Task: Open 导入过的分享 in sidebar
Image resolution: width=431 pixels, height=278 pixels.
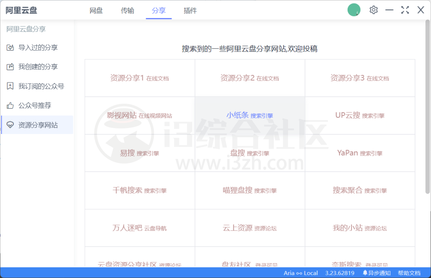Action: (37, 47)
